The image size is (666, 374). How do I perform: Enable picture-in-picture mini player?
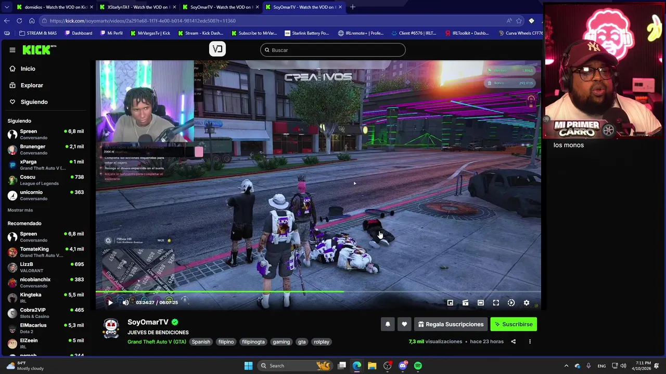450,303
